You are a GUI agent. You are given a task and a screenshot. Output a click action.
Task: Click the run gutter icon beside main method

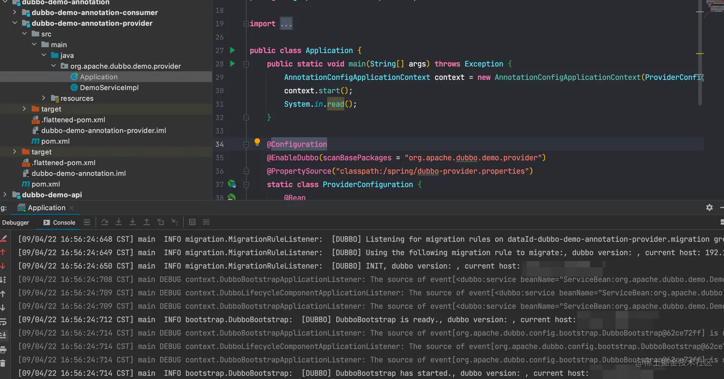point(232,64)
